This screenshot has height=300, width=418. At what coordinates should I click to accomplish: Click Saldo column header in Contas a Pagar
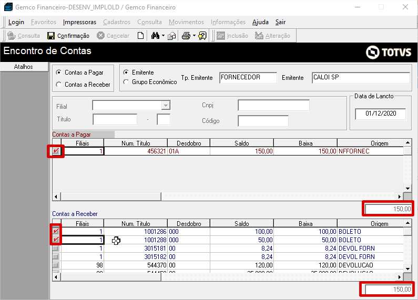pos(242,143)
